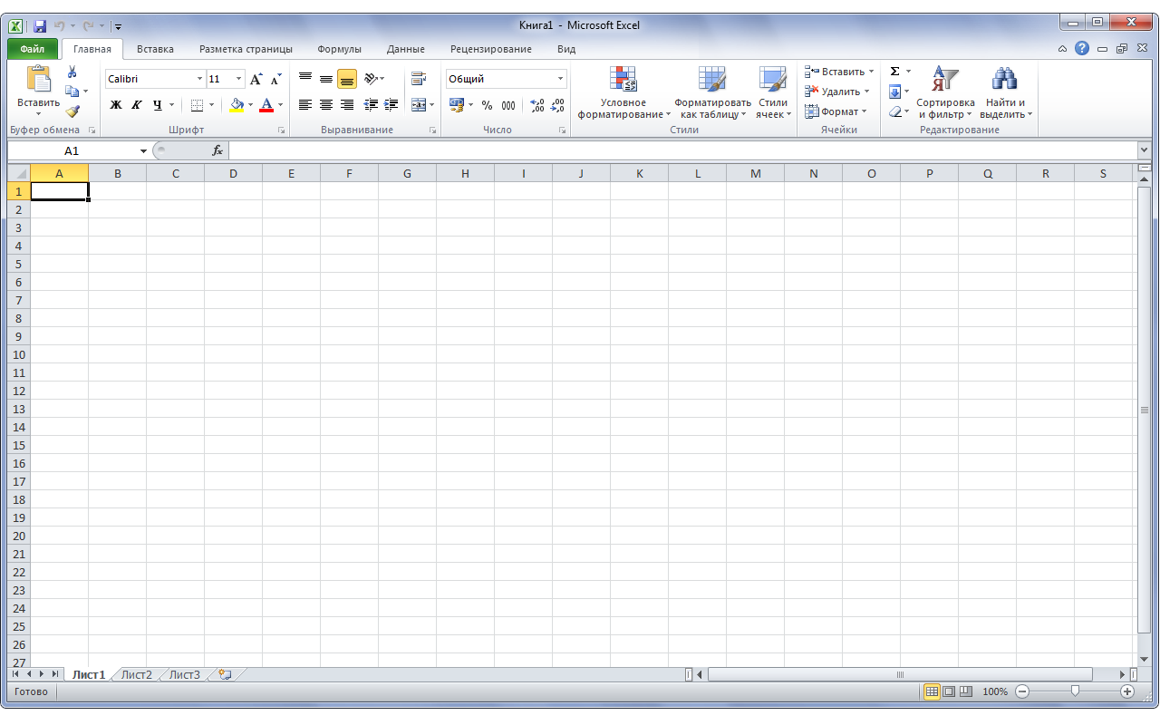Click the AutoSum sigma icon
This screenshot has height=725, width=1160.
[x=894, y=72]
